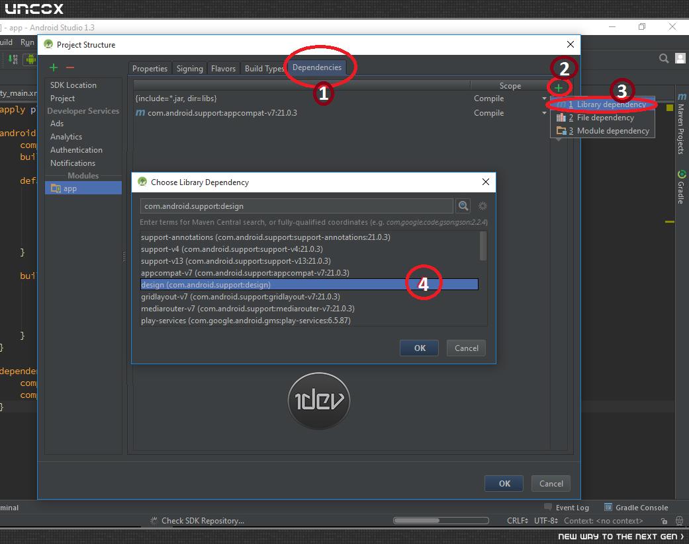The width and height of the screenshot is (689, 544).
Task: Click OK in Choose Library Dependency dialog
Action: click(419, 348)
